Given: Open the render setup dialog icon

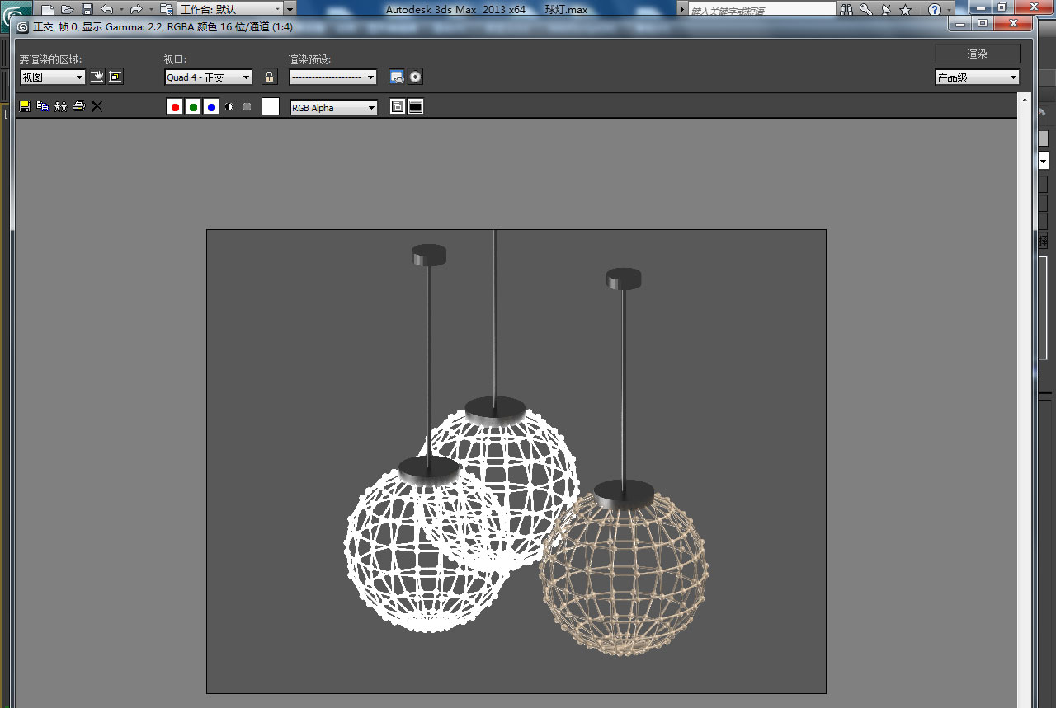Looking at the screenshot, I should click(x=397, y=77).
